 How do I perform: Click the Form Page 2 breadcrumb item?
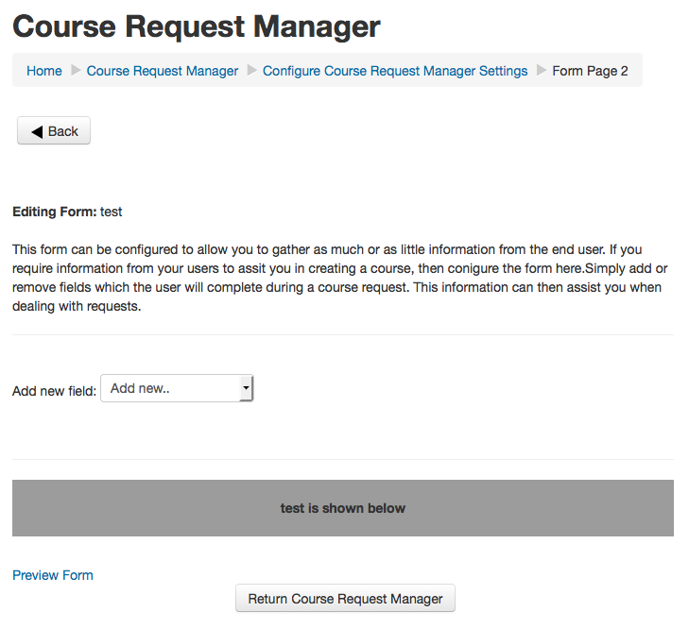point(590,71)
